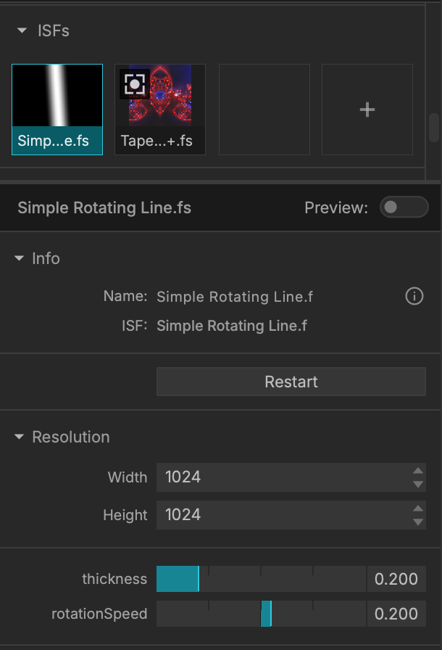
Task: Collapse the Info section
Action: 19,258
